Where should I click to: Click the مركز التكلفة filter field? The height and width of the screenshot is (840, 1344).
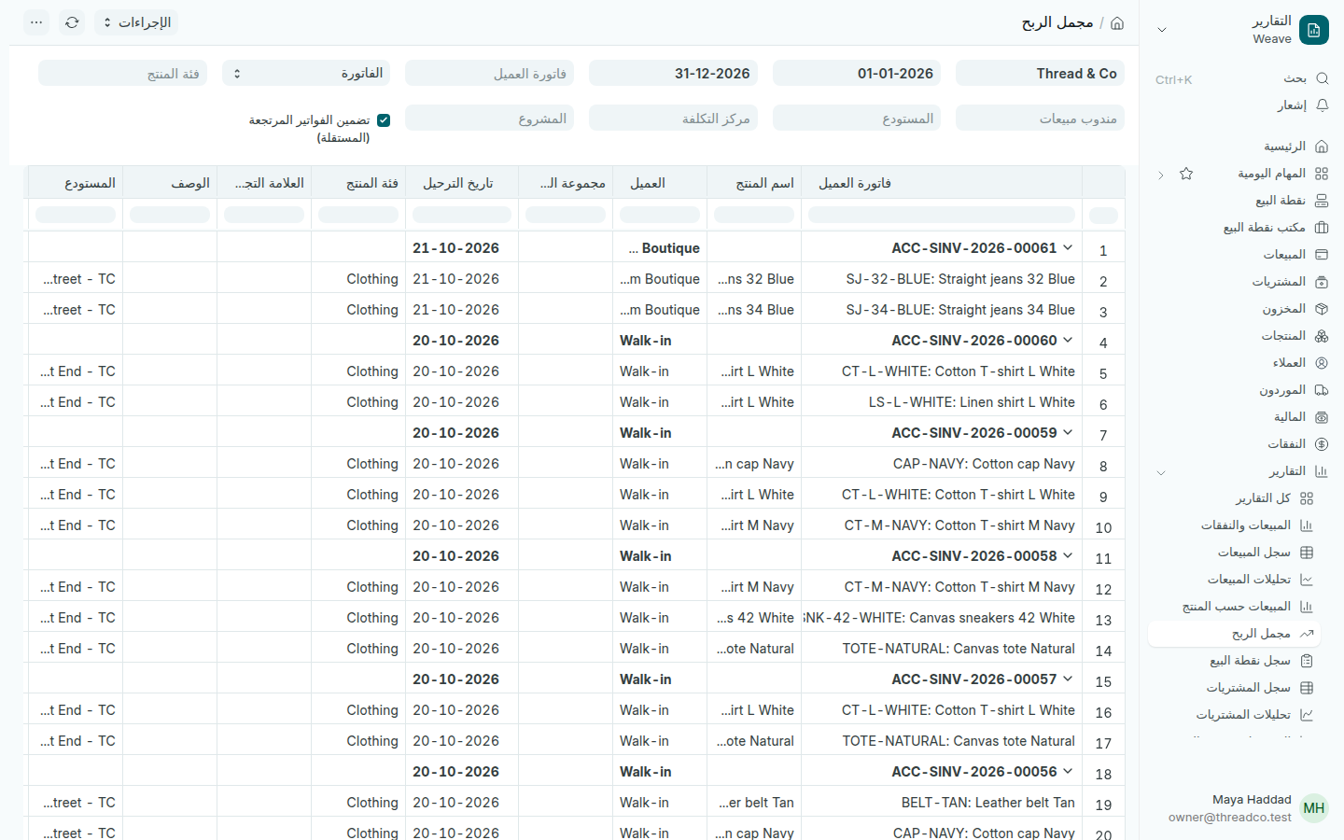[673, 118]
